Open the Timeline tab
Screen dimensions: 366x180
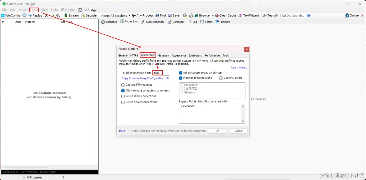[x=223, y=22]
